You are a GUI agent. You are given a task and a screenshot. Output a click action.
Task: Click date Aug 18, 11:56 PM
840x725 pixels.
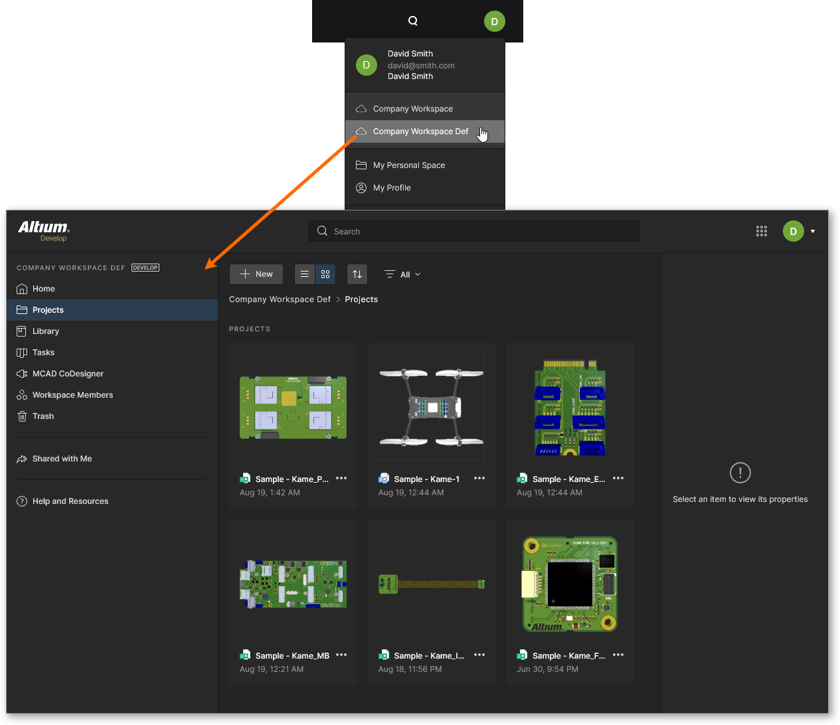tap(410, 669)
